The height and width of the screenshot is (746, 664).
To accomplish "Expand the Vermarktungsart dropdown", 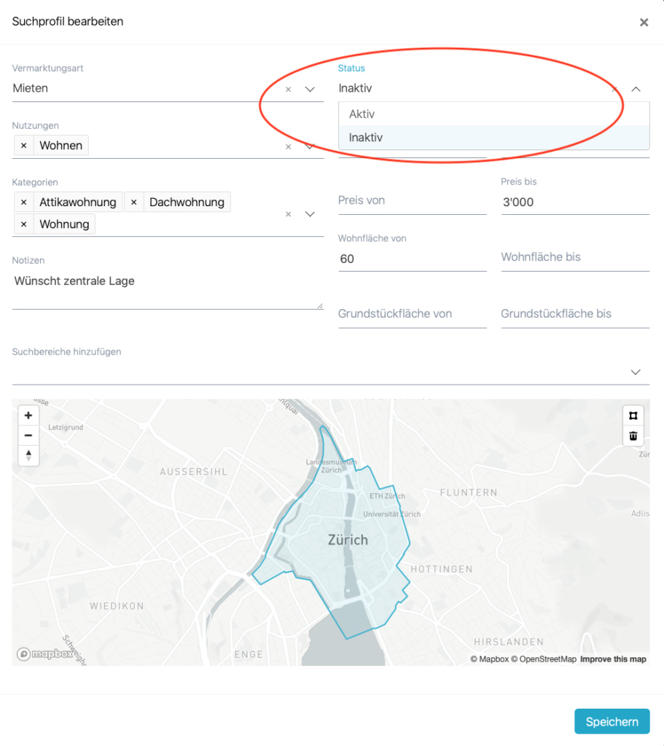I will click(310, 90).
